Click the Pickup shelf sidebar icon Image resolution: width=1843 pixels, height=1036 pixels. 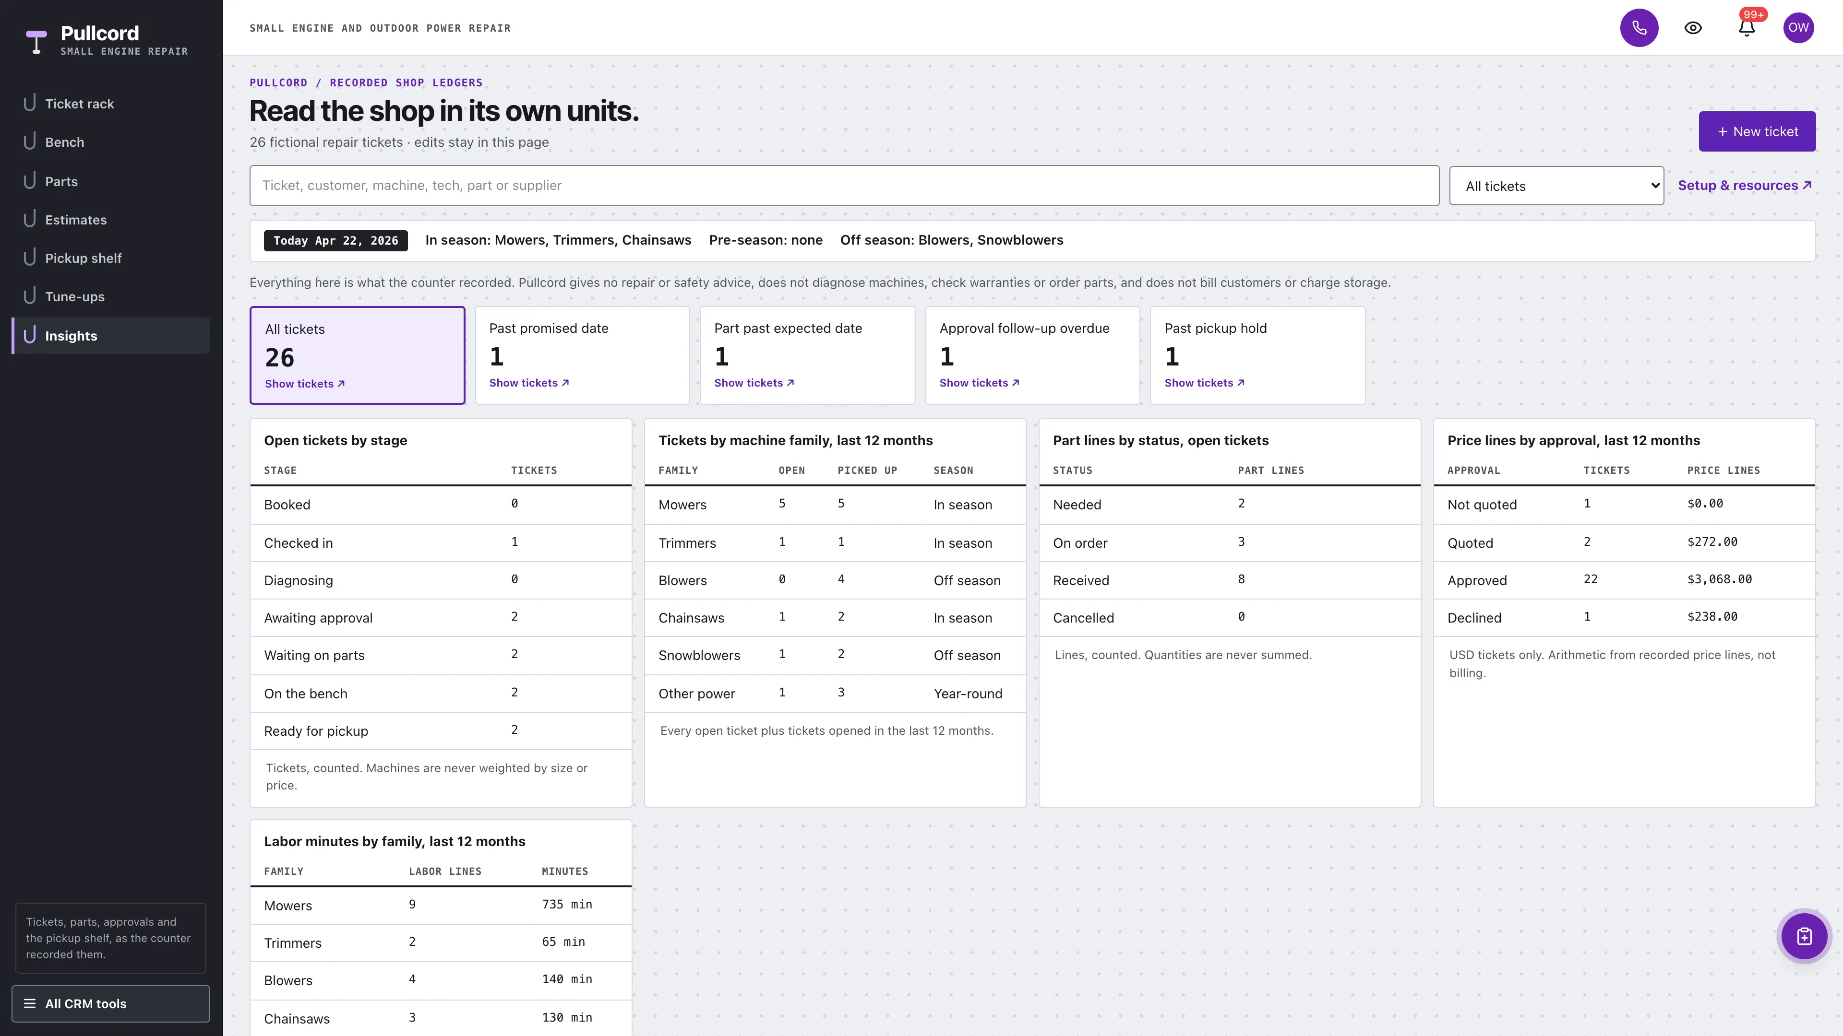29,258
